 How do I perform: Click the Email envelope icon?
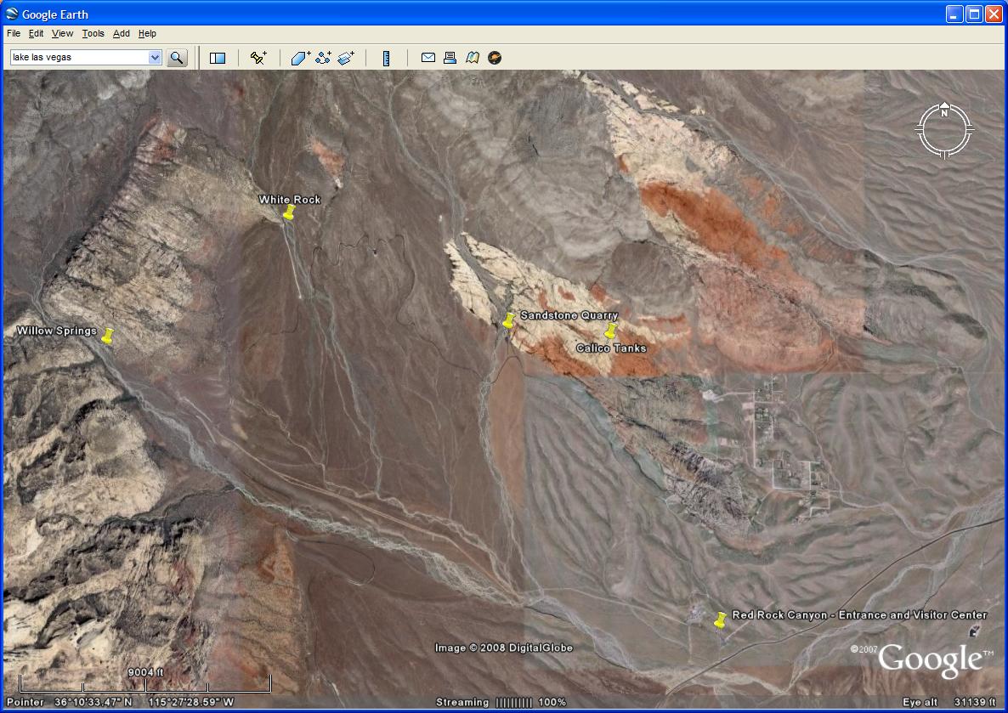(428, 58)
